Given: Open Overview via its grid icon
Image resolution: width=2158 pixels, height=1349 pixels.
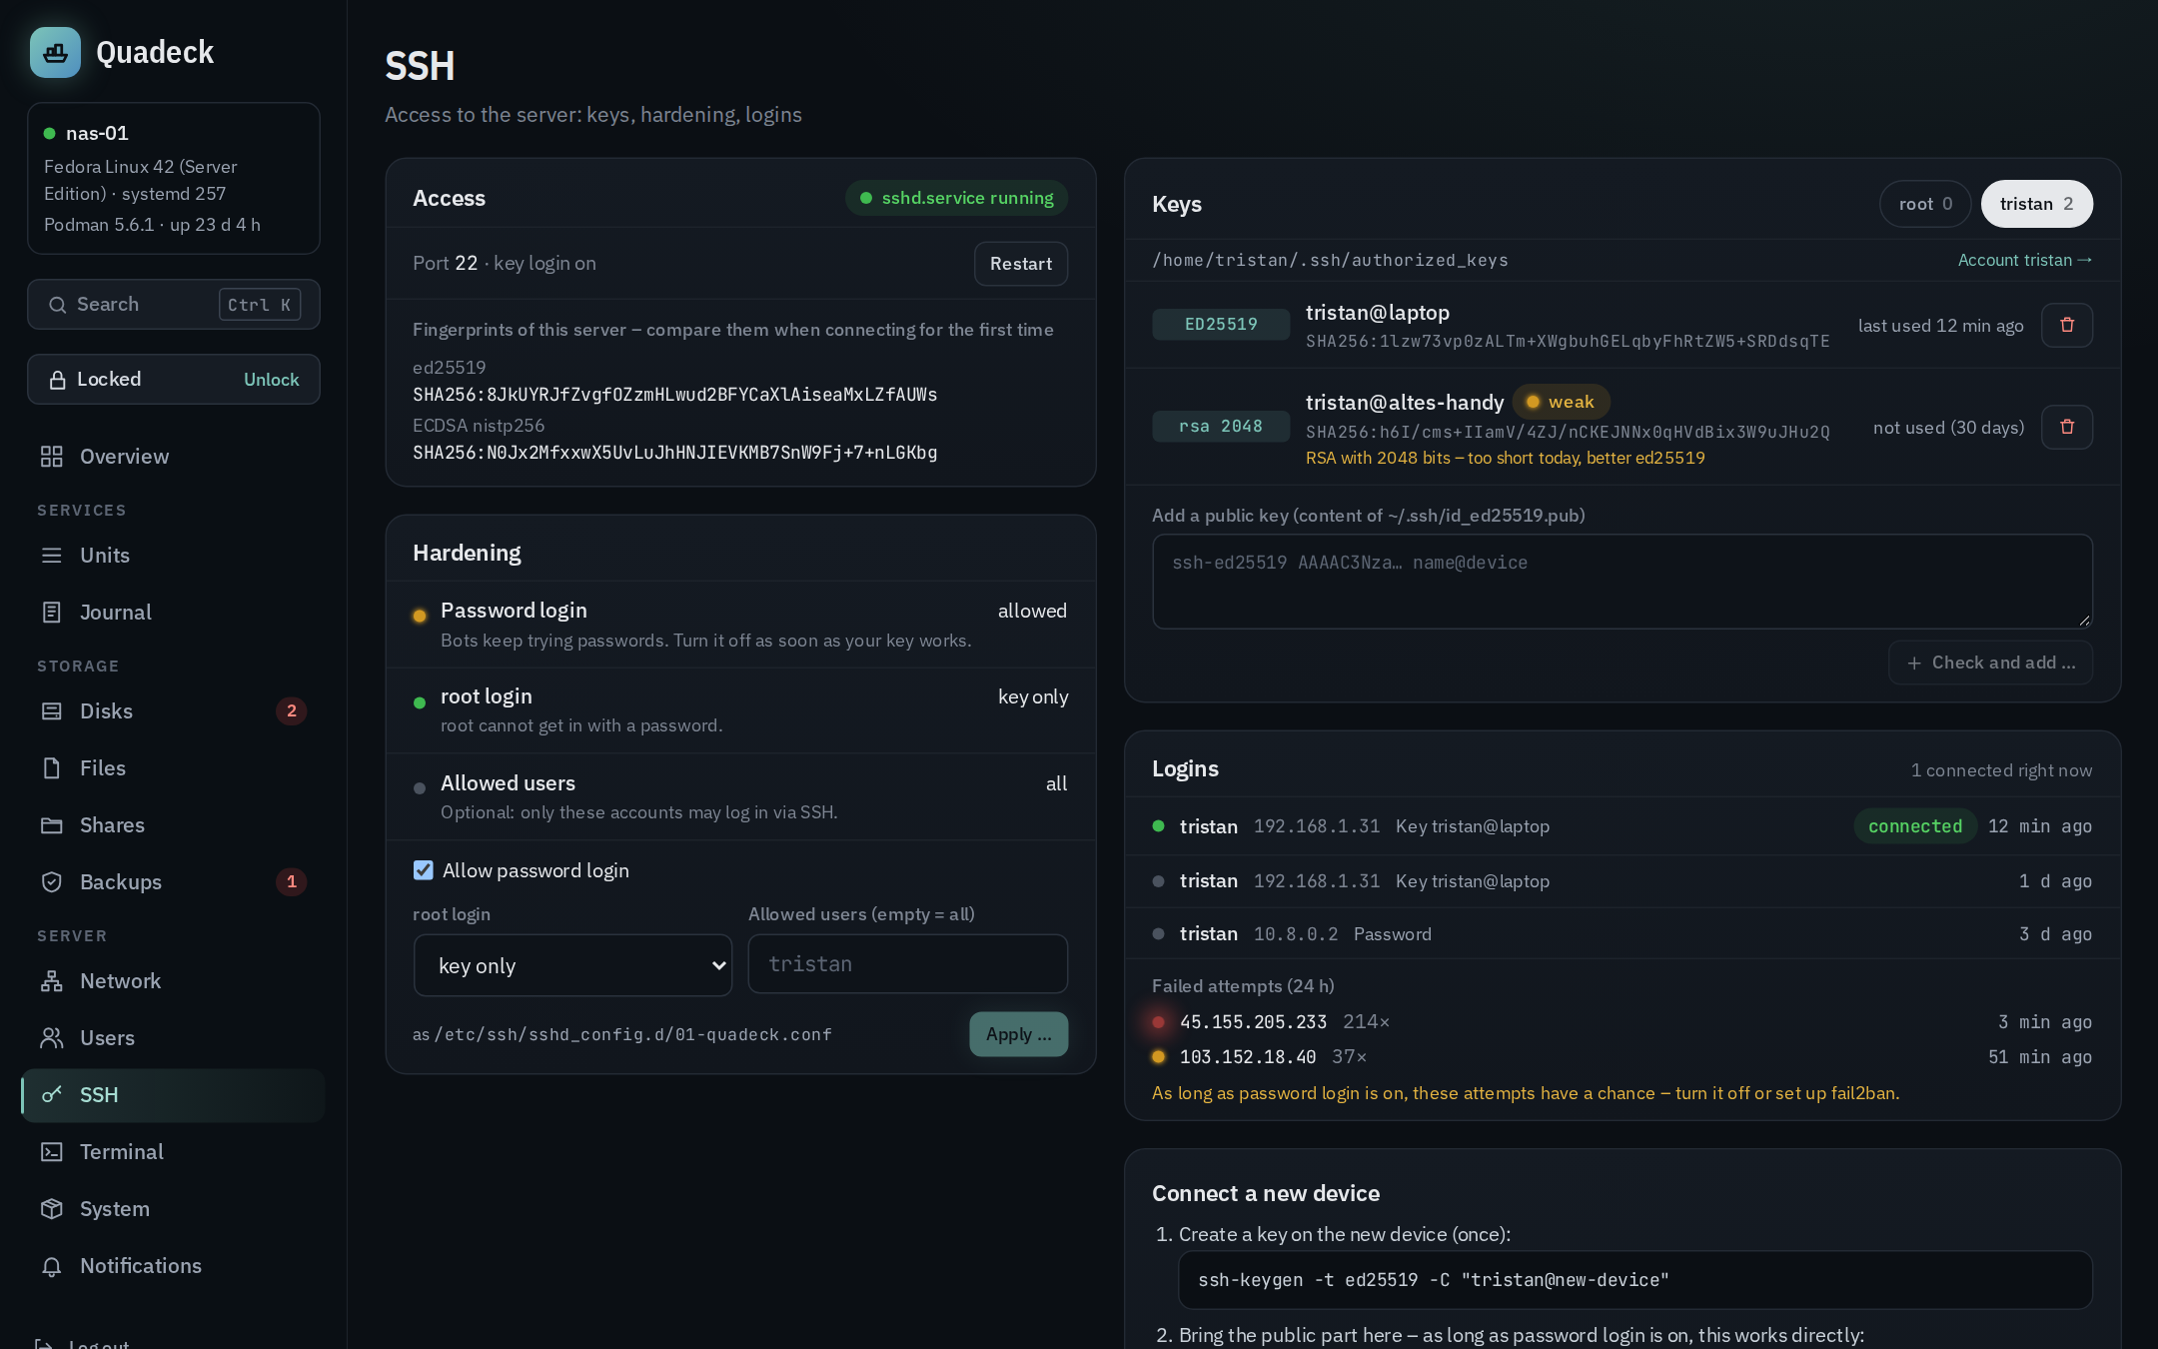Looking at the screenshot, I should click(x=52, y=457).
